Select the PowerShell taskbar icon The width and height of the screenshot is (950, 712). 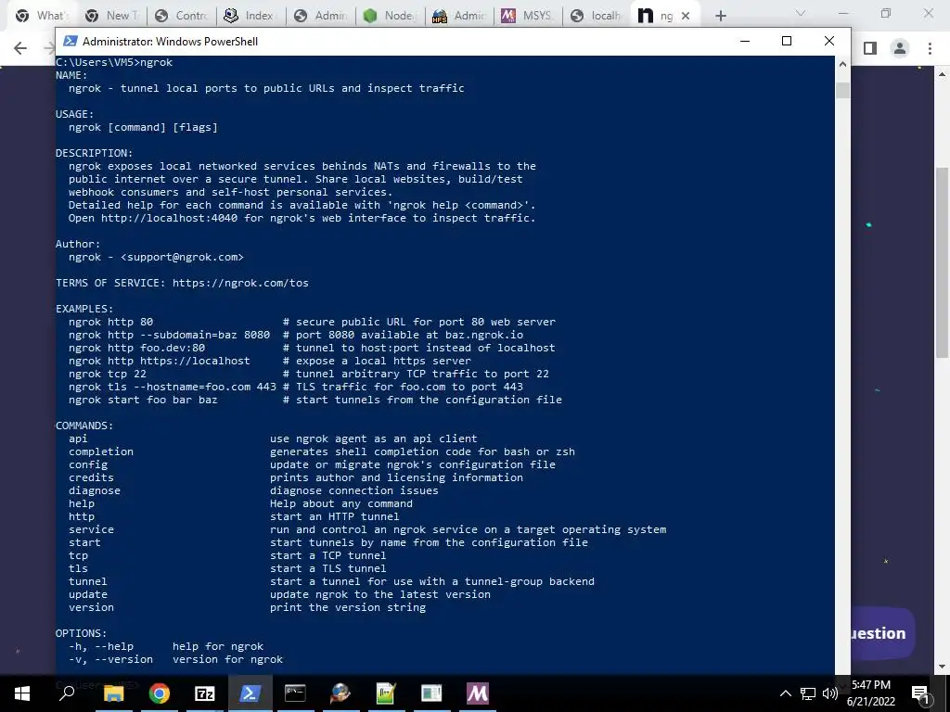(x=250, y=693)
